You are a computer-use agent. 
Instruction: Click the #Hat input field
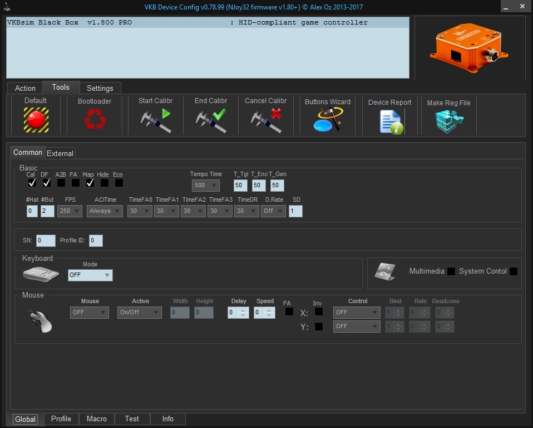click(x=32, y=211)
